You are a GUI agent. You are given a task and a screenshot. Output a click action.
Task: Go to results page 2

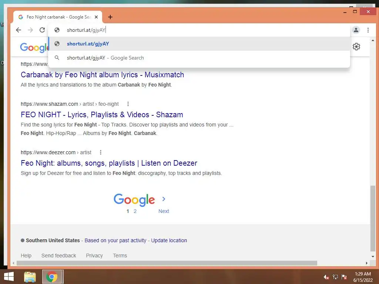(135, 211)
